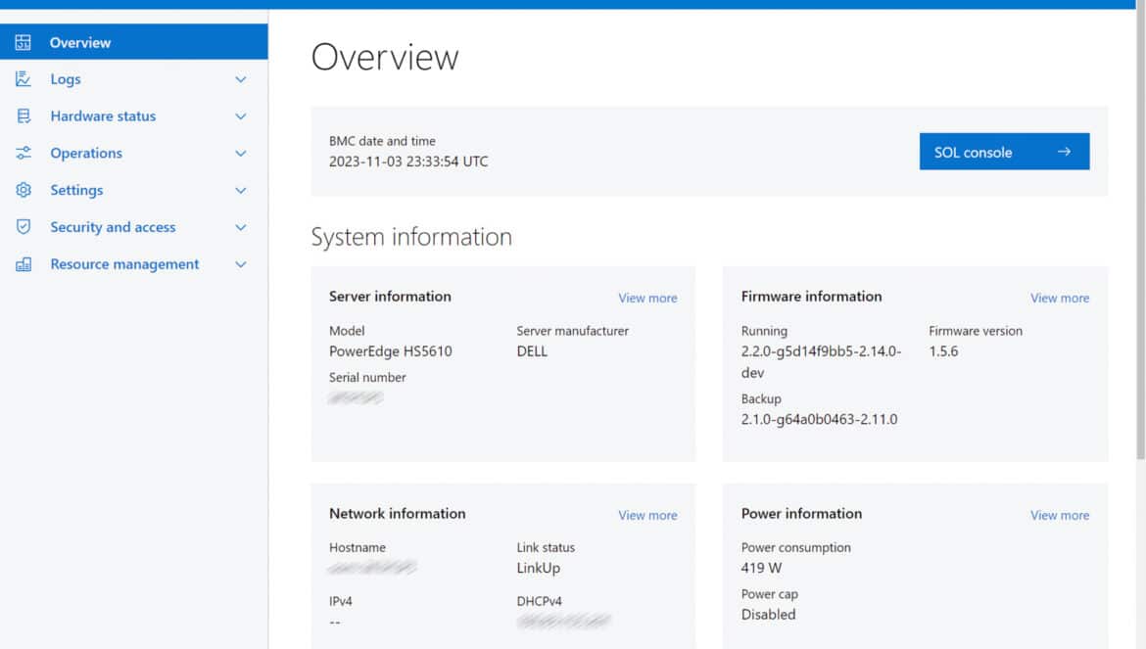Click the Server information card title
Screen dimensions: 1146x649
pyautogui.click(x=390, y=297)
